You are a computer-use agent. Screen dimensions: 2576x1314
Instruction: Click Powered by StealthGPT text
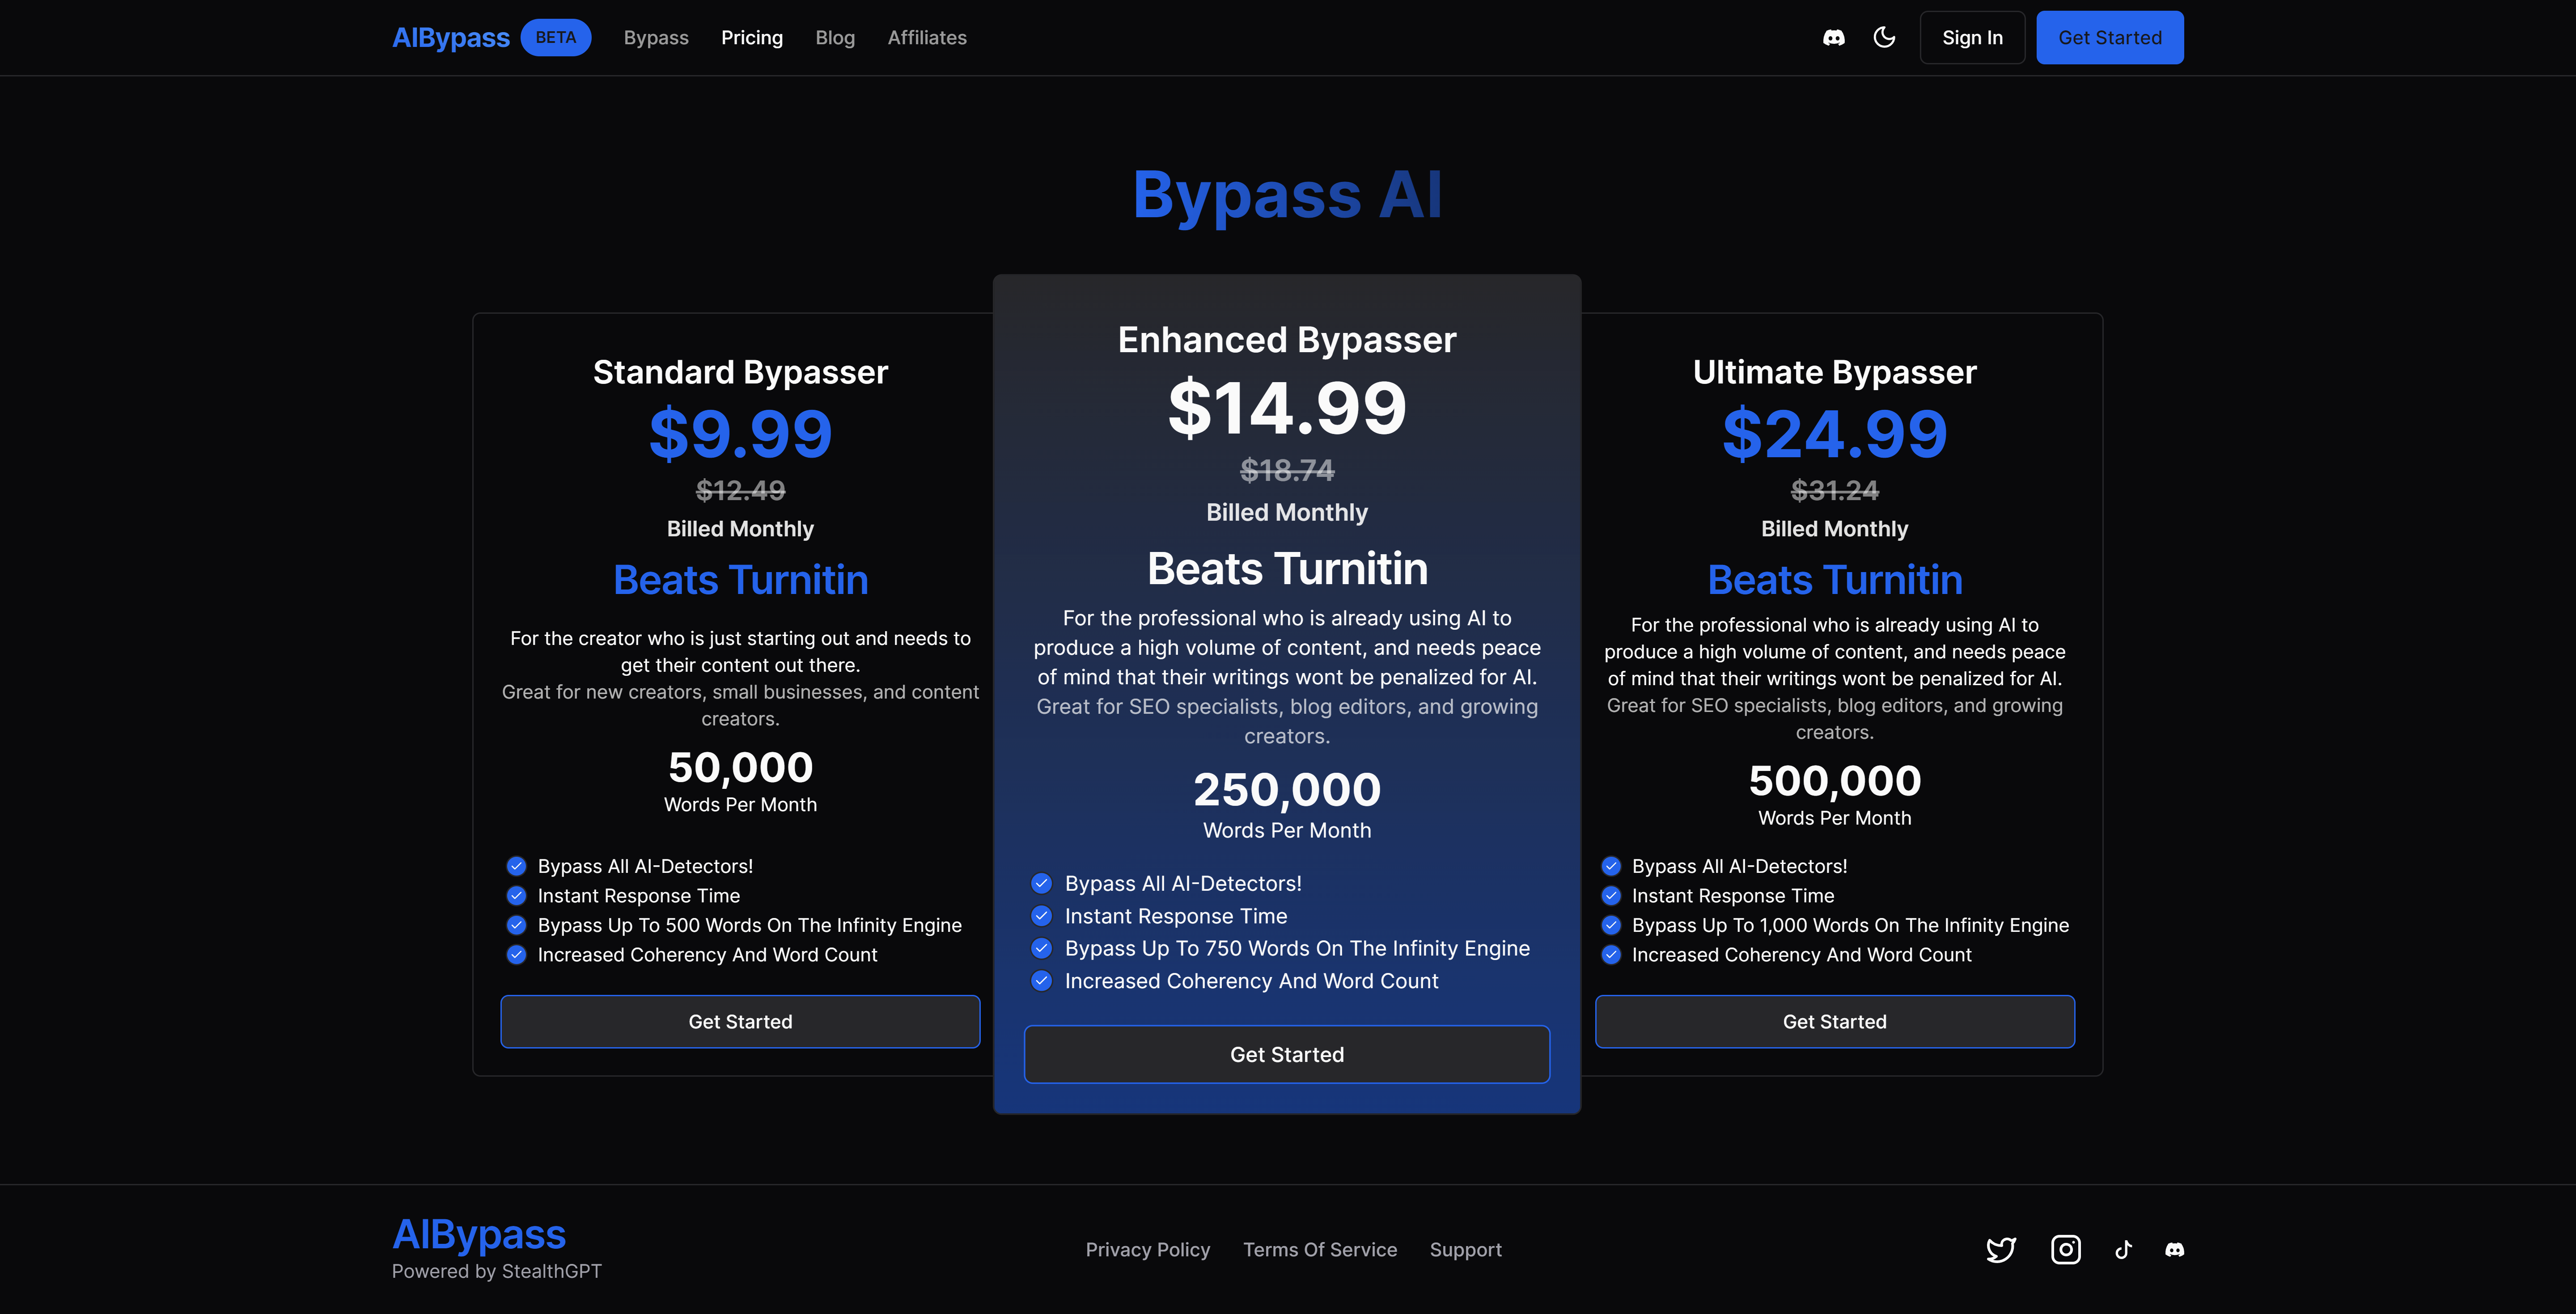497,1271
